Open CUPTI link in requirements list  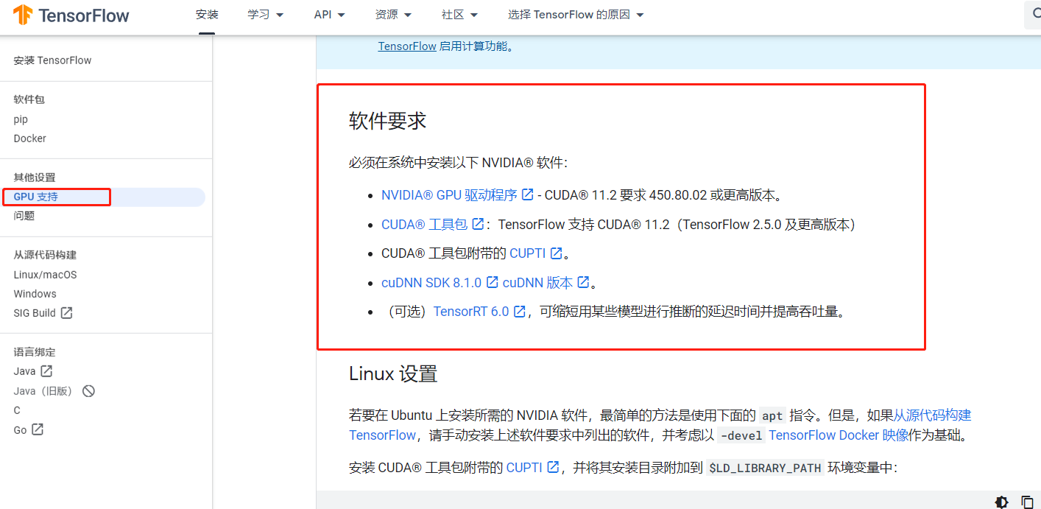pyautogui.click(x=527, y=253)
